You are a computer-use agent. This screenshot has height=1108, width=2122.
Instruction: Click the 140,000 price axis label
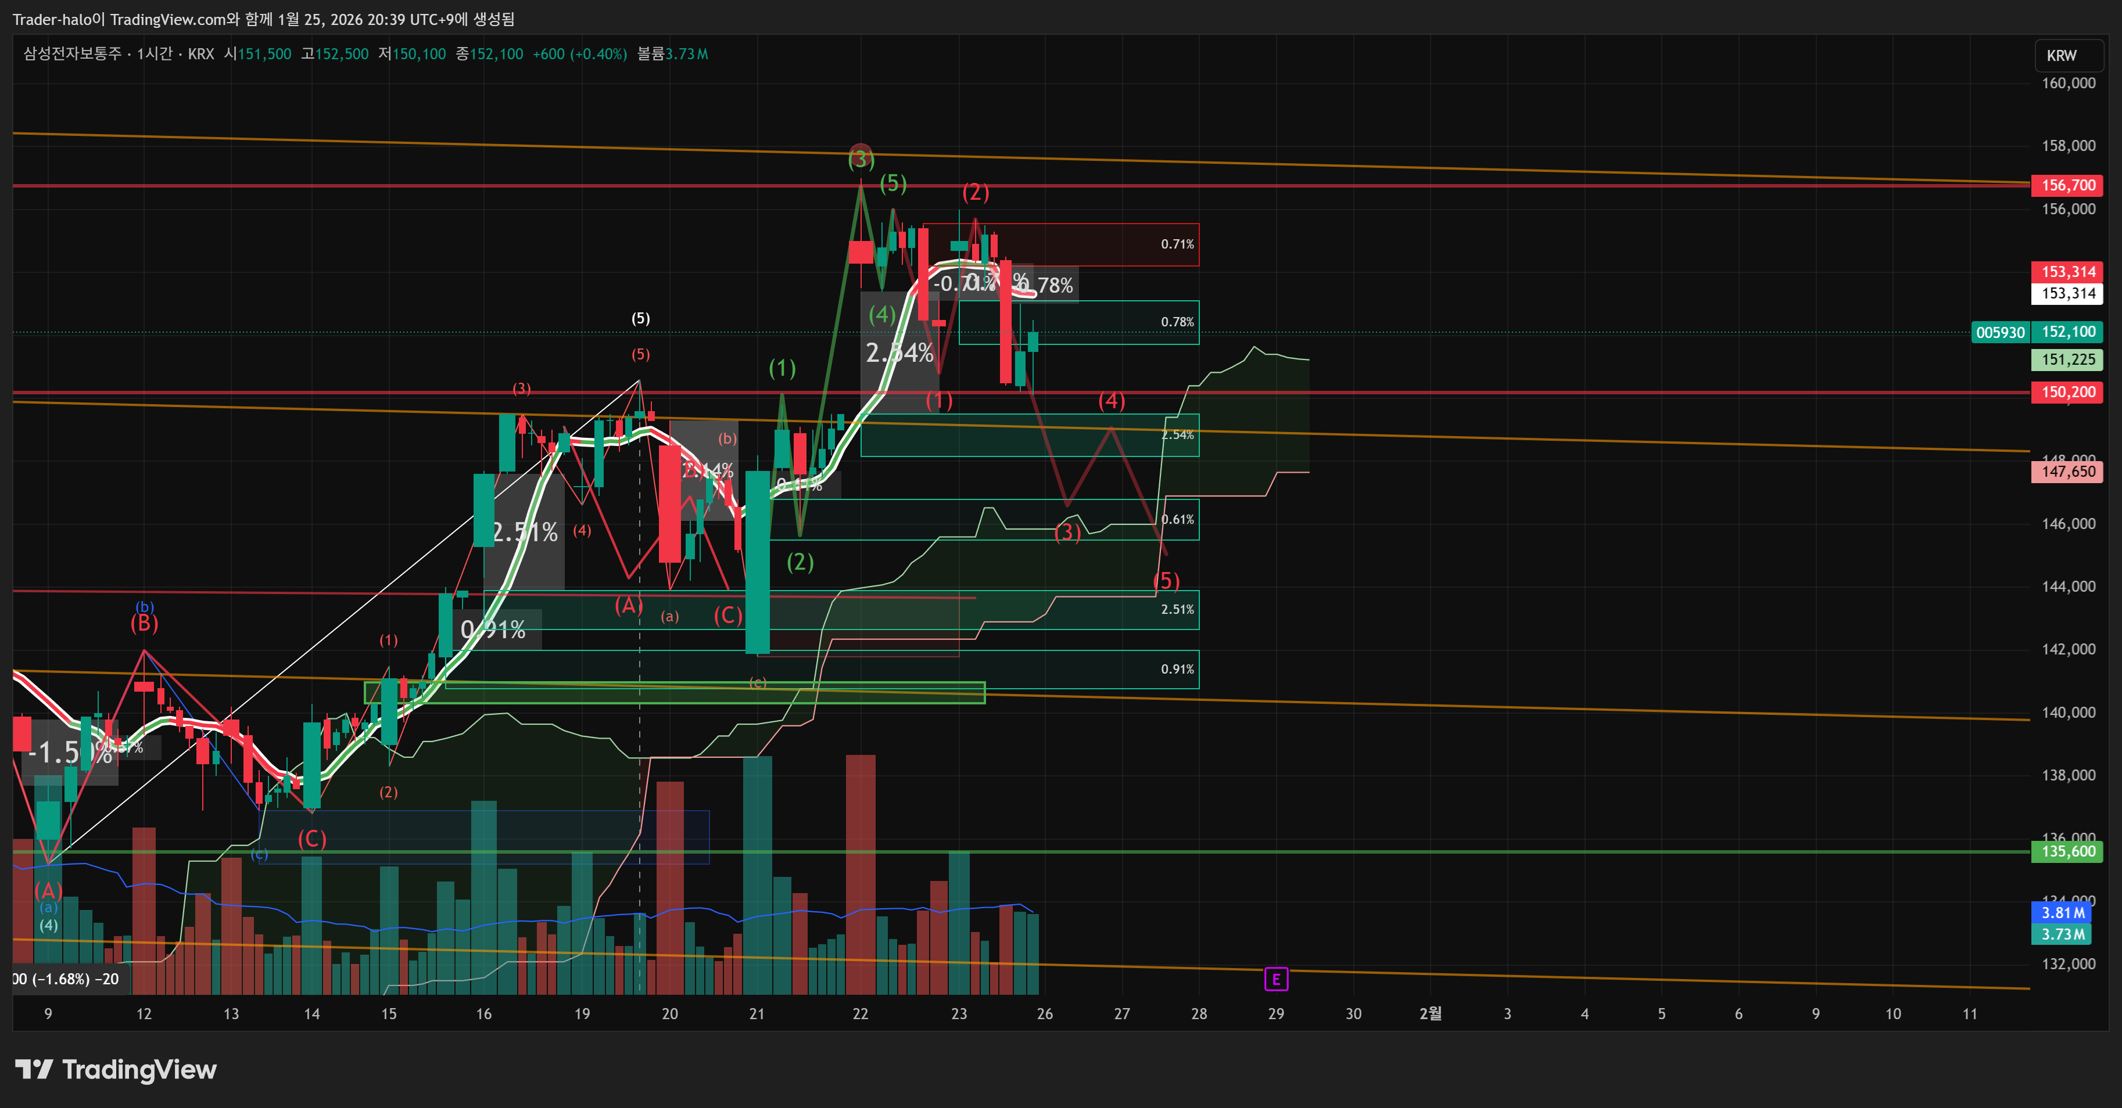point(2069,713)
